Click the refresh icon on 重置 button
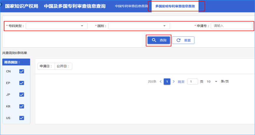Viewport: 255px width, 135px height. 178,40
